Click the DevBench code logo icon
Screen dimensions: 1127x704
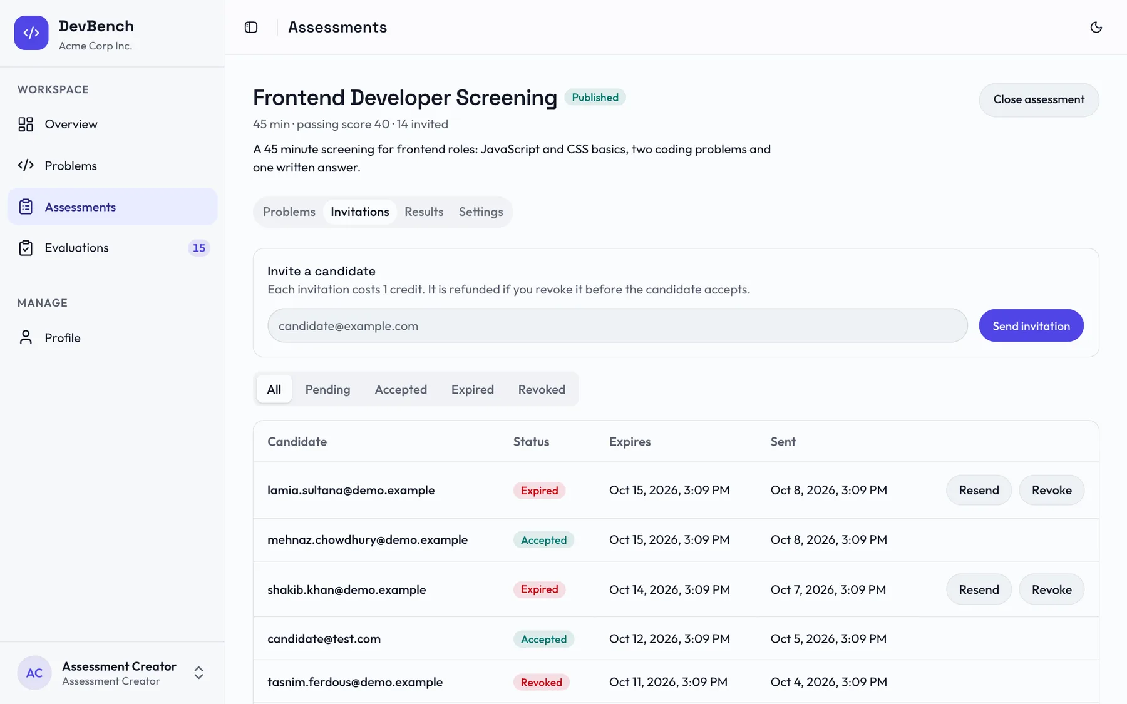coord(31,33)
